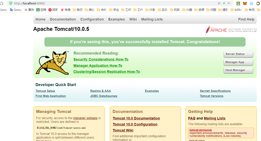Click the QR grid icon in address bar
The height and width of the screenshot is (141, 261).
(219, 3)
